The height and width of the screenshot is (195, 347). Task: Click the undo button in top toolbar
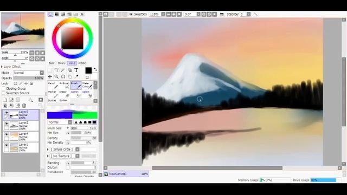[106, 14]
